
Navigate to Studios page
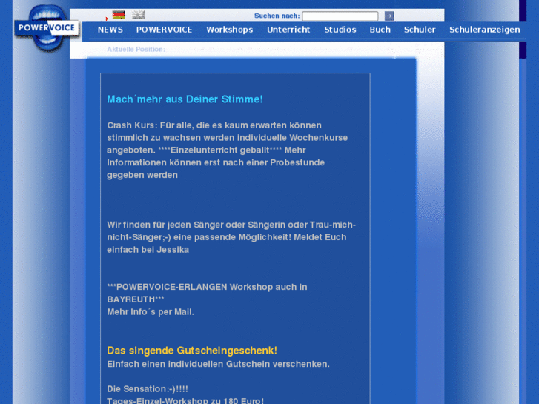[340, 30]
